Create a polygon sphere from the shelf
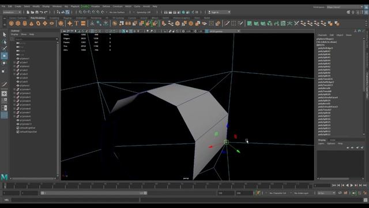Image resolution: width=369 pixels, height=208 pixels. point(12,23)
